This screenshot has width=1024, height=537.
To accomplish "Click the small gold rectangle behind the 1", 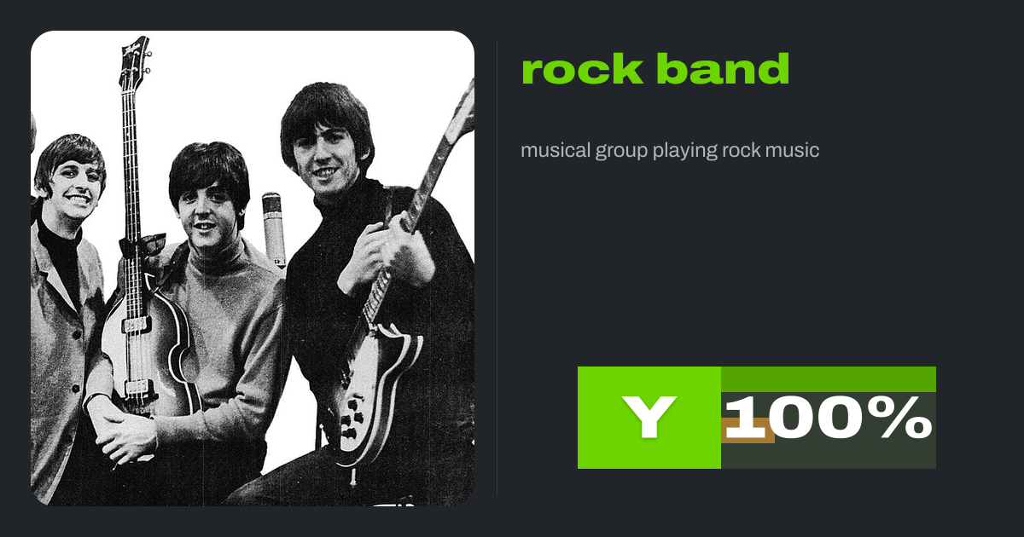I will [748, 430].
